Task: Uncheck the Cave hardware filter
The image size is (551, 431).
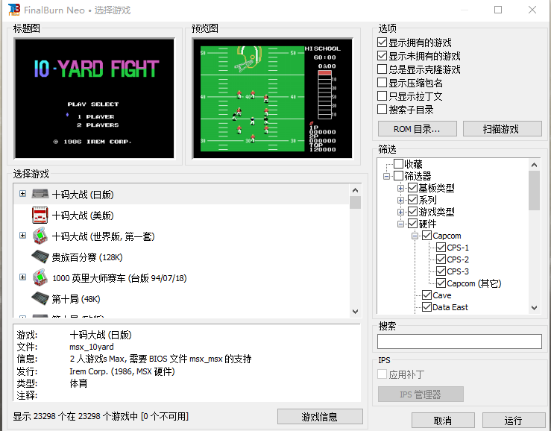Action: 426,295
